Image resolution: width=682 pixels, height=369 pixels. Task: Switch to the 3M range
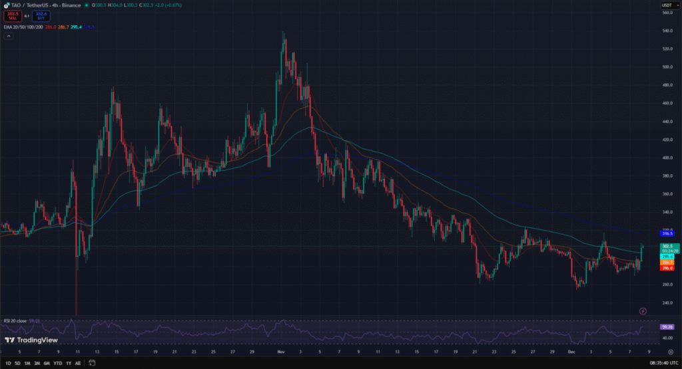click(37, 363)
